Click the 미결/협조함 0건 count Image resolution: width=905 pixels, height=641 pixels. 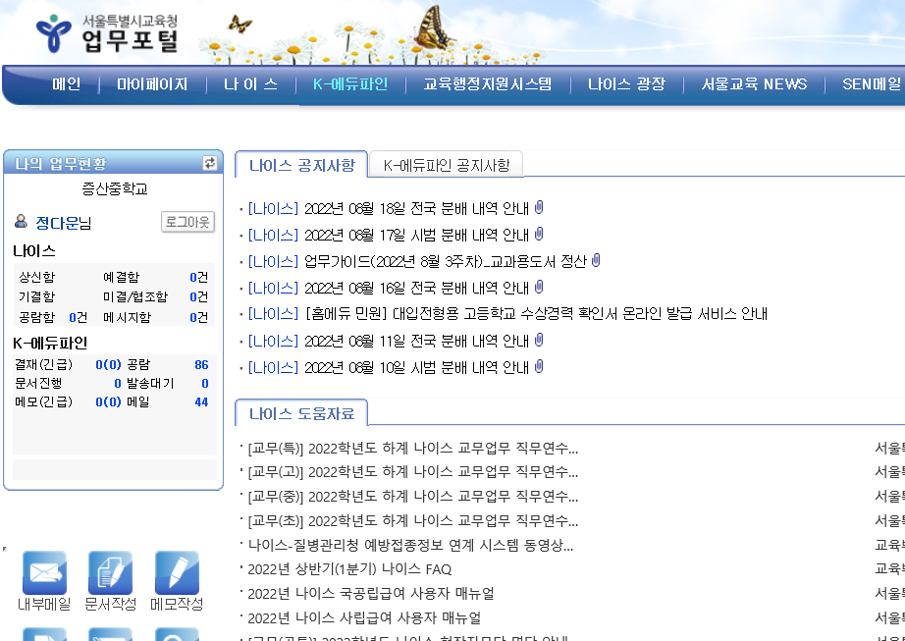click(198, 296)
